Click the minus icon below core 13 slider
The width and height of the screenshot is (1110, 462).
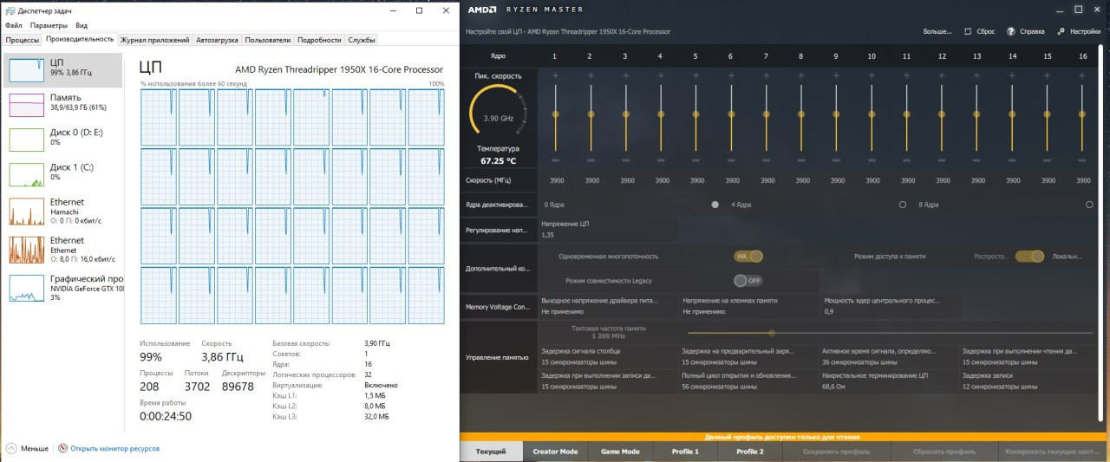977,160
